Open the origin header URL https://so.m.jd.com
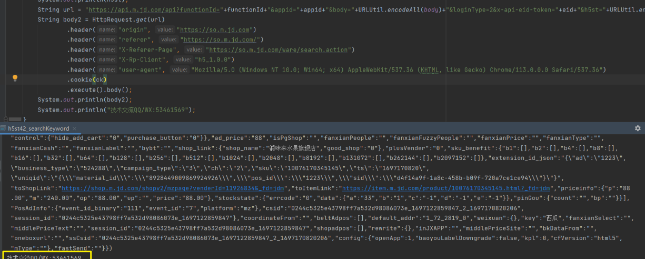The width and height of the screenshot is (645, 259). coord(216,29)
